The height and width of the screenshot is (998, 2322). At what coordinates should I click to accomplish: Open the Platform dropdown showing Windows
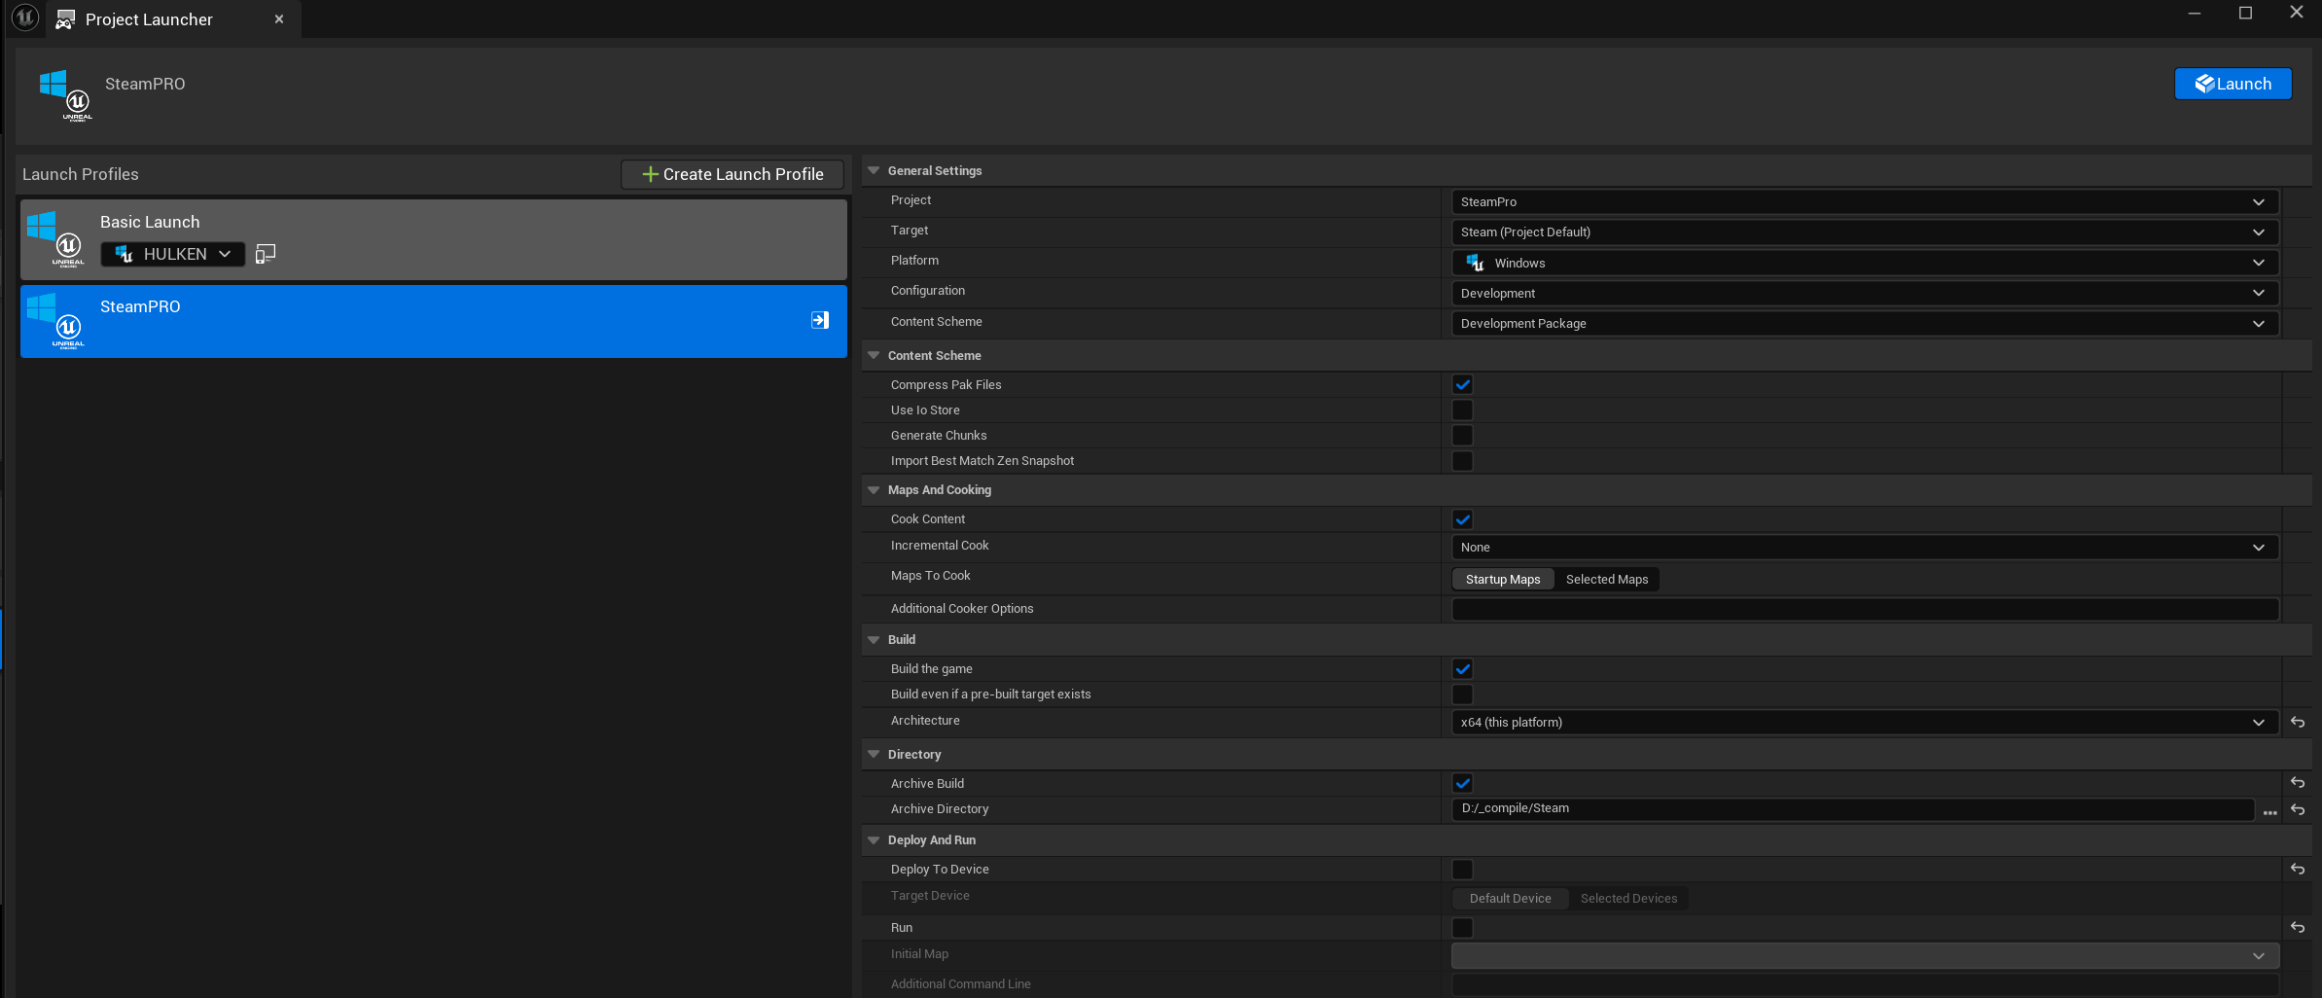pos(1865,263)
